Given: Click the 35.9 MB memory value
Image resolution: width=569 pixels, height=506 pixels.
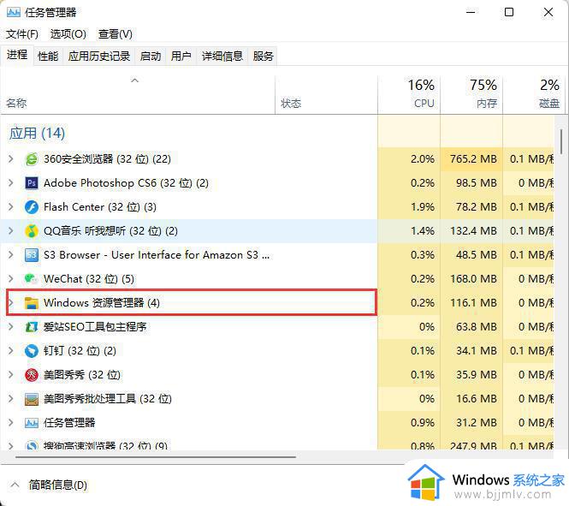Looking at the screenshot, I should (x=476, y=375).
